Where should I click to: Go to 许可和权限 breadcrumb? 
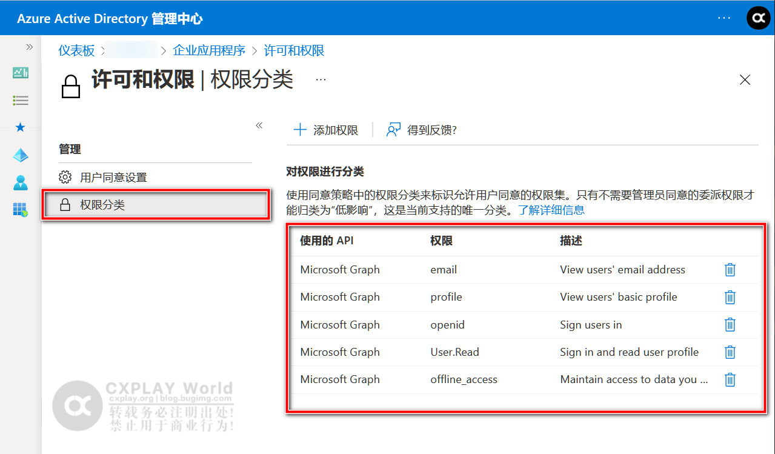(294, 50)
